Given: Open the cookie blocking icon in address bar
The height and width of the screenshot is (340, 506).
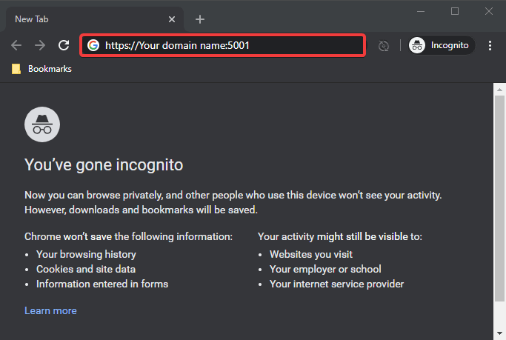Looking at the screenshot, I should (383, 46).
